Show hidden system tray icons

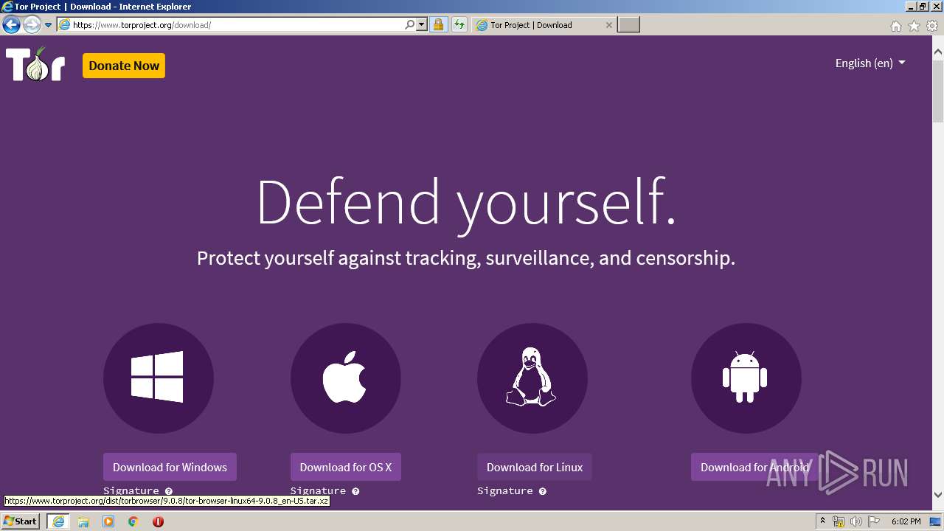823,521
